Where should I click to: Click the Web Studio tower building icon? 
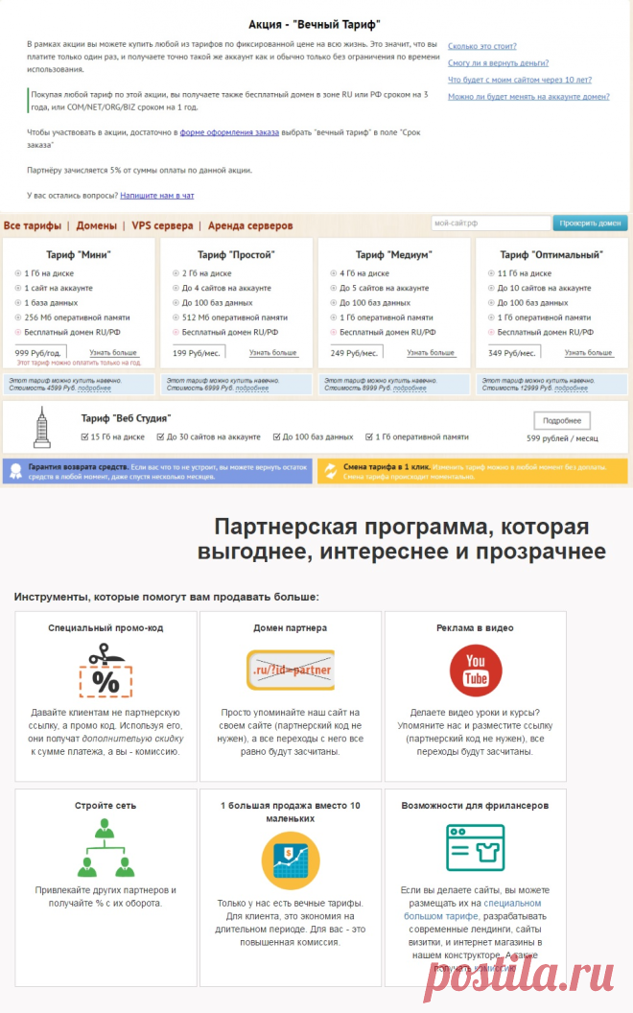42,428
